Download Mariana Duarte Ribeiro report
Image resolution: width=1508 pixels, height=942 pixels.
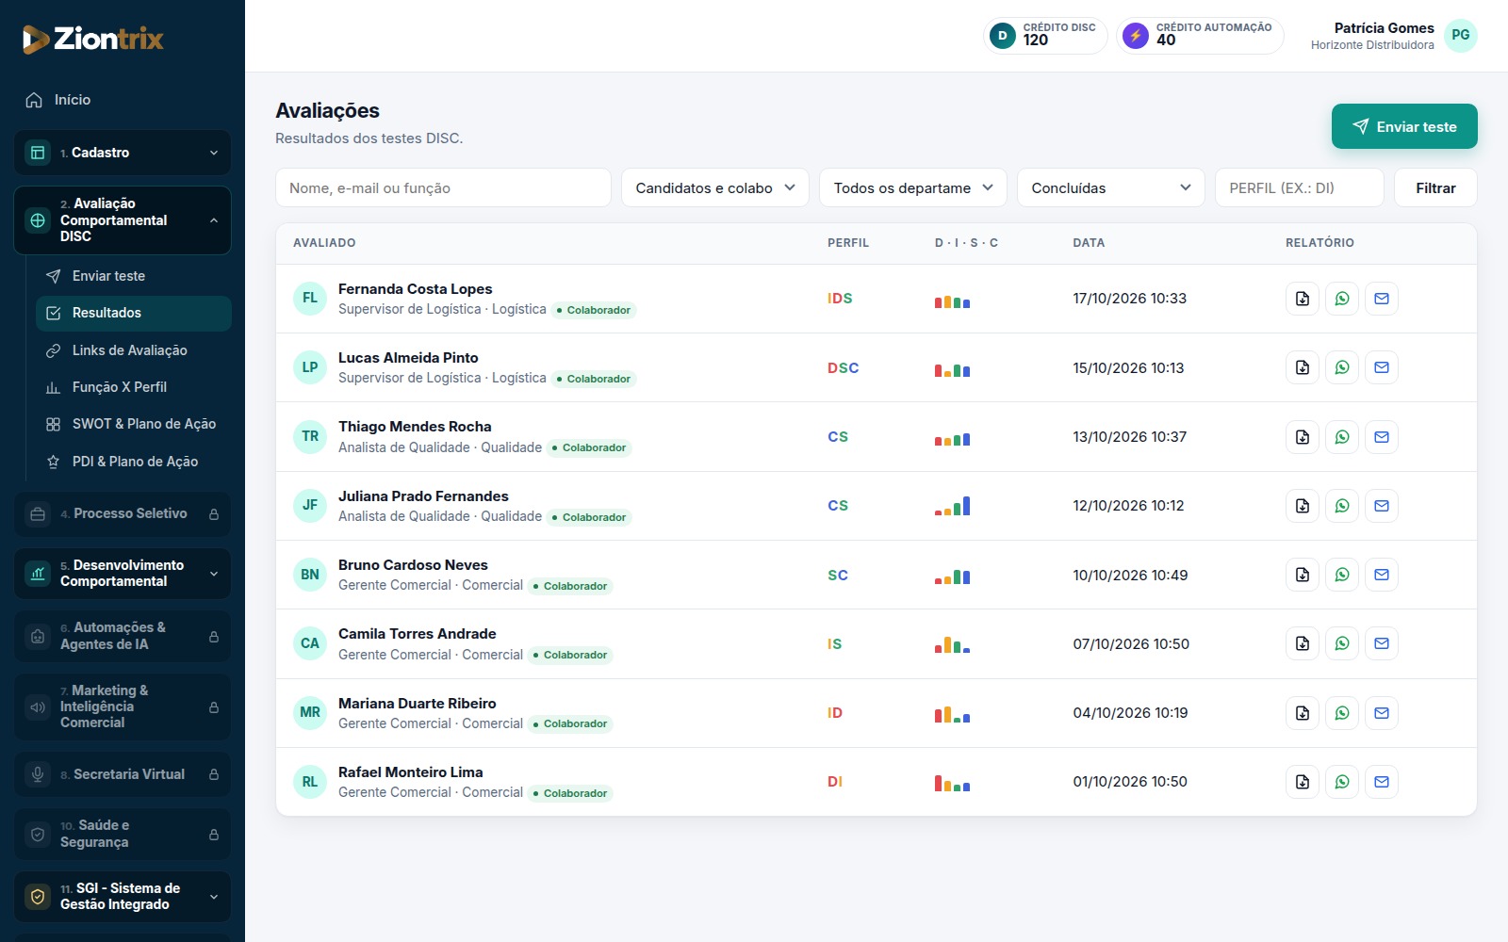[1303, 713]
